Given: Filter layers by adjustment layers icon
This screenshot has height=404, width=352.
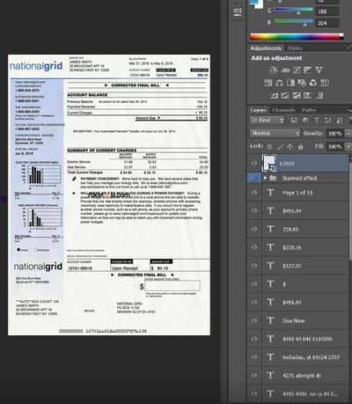Looking at the screenshot, I should (305, 120).
